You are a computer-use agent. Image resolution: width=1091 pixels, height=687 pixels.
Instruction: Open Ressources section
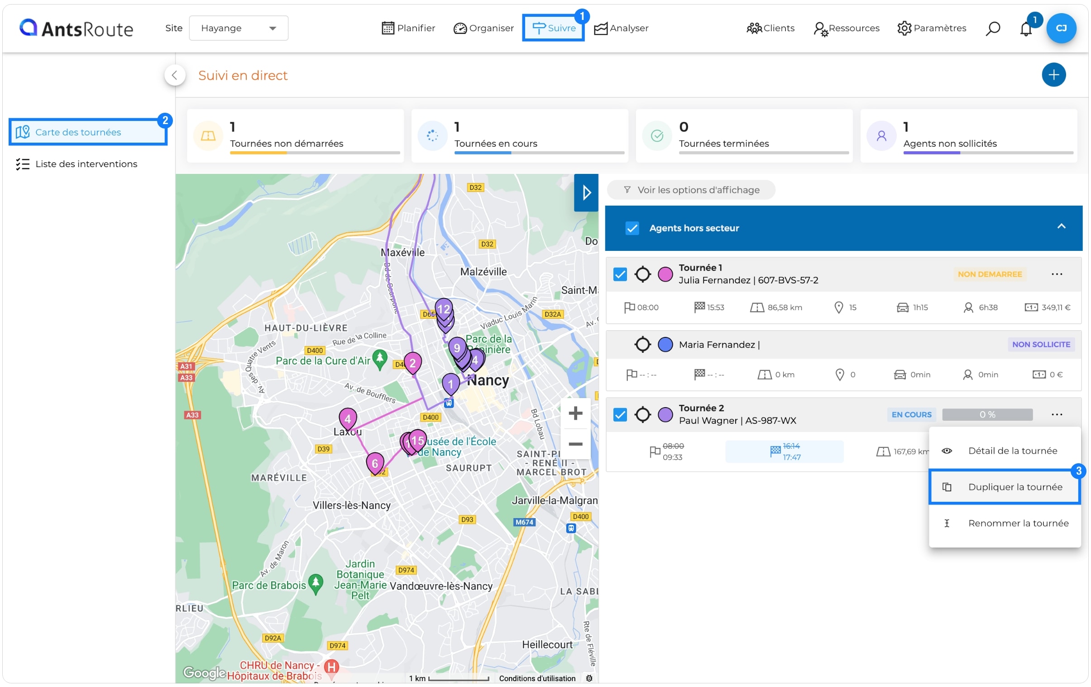(x=847, y=28)
